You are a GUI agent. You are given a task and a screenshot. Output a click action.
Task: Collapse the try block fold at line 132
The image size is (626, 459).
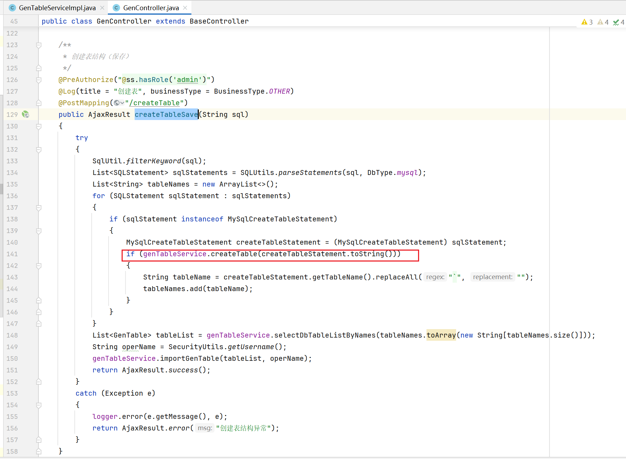(x=39, y=150)
